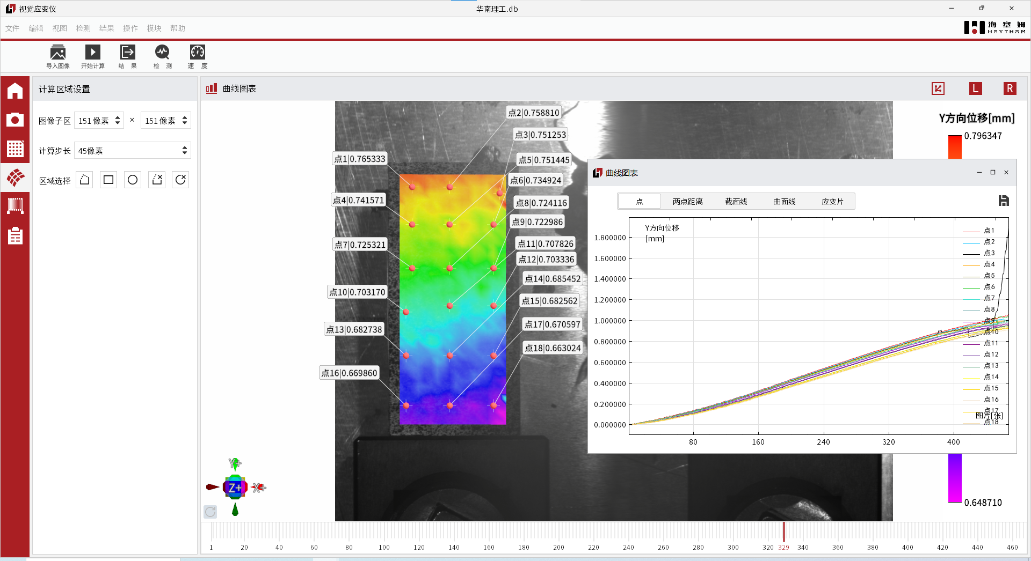Start calculation with 开始计算 button
1031x561 pixels.
pos(92,53)
